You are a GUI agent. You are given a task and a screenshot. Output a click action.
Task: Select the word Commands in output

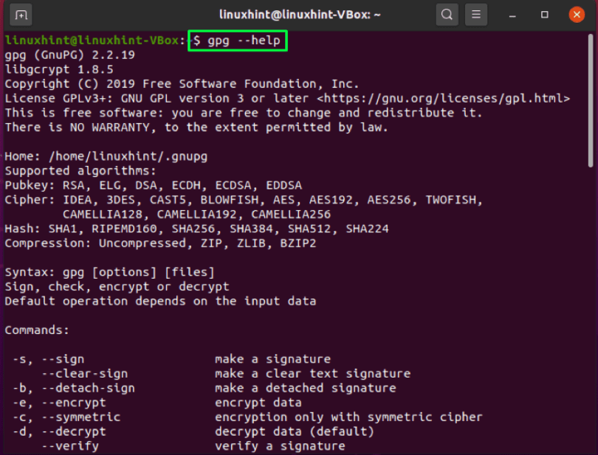click(x=36, y=330)
